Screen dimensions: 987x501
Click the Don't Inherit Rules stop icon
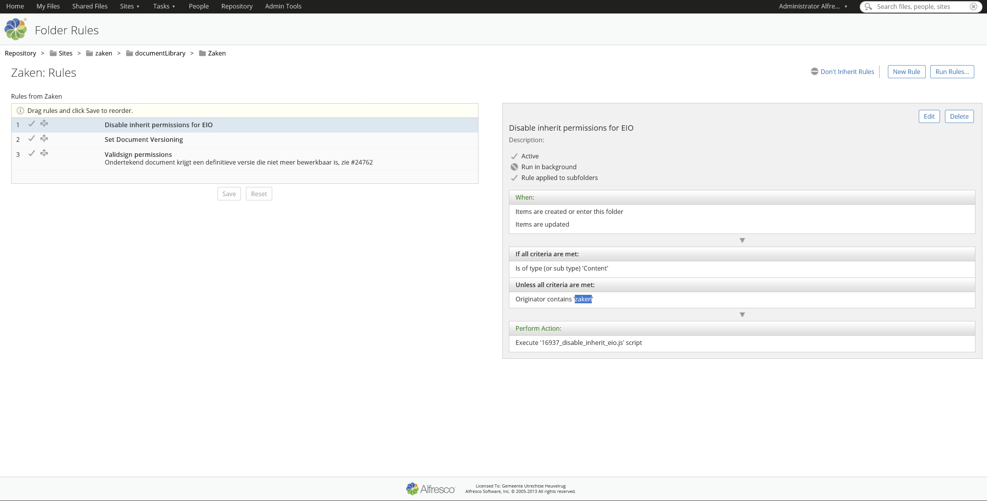click(814, 72)
